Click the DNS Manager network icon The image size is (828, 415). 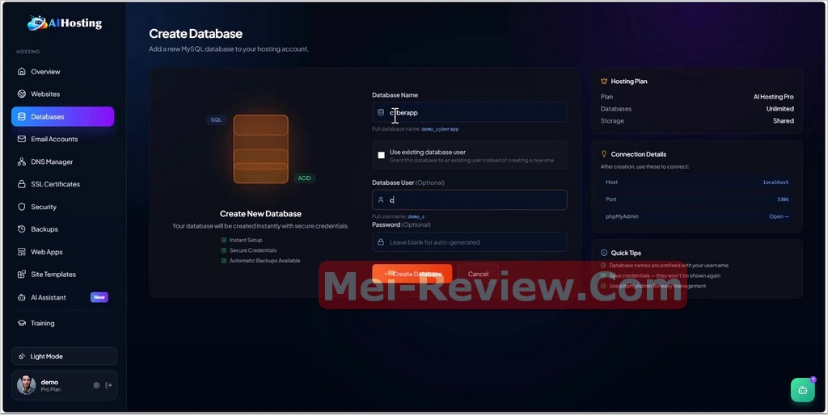(22, 162)
